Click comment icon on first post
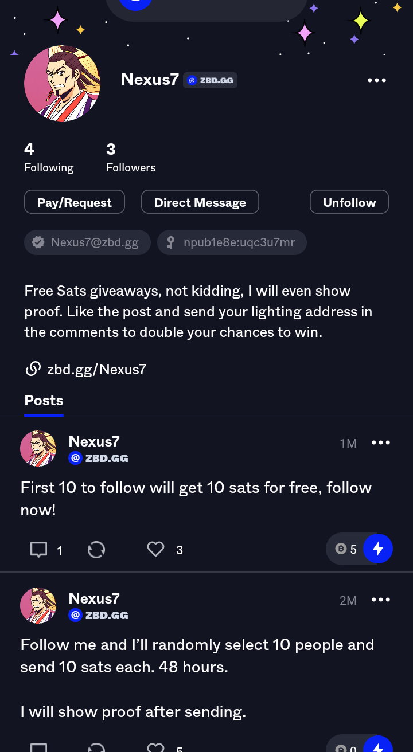The width and height of the screenshot is (413, 752). click(x=38, y=550)
